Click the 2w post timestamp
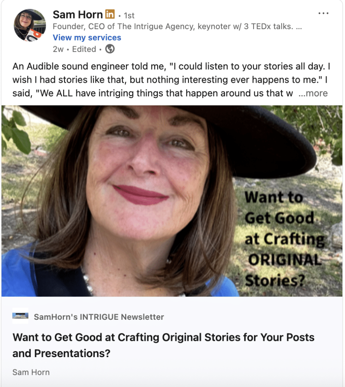This screenshot has width=345, height=387. pos(58,49)
